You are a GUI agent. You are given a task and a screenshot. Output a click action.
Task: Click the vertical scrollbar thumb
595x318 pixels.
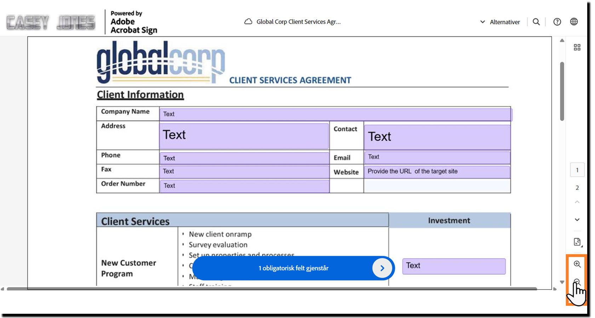click(562, 91)
